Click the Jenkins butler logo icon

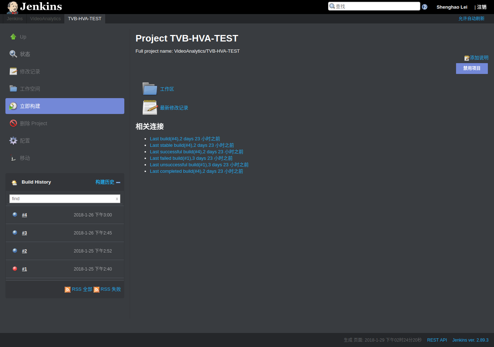point(12,7)
